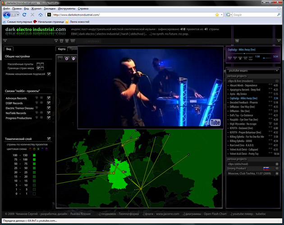This screenshot has width=284, height=225.
Task: Choose the red color scheme dot
Action: (30, 149)
